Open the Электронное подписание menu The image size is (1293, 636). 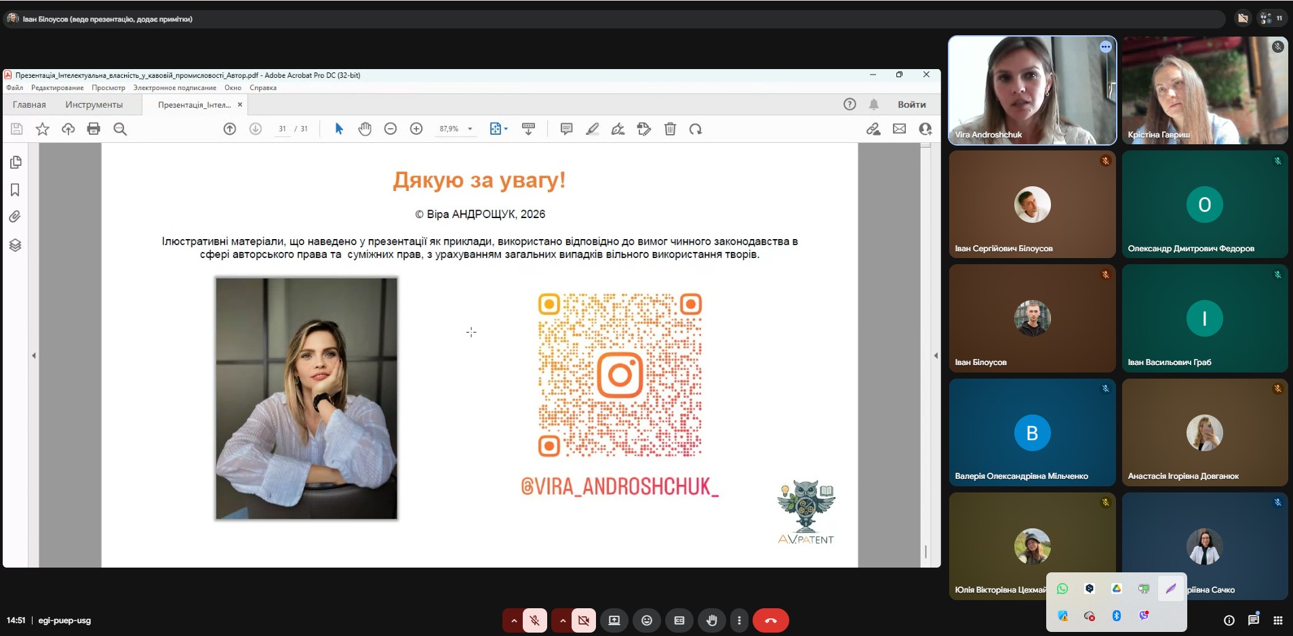click(175, 87)
